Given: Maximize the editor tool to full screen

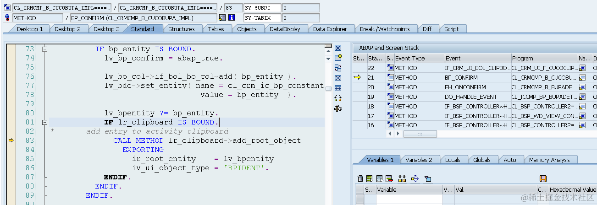Looking at the screenshot, I should (x=338, y=78).
